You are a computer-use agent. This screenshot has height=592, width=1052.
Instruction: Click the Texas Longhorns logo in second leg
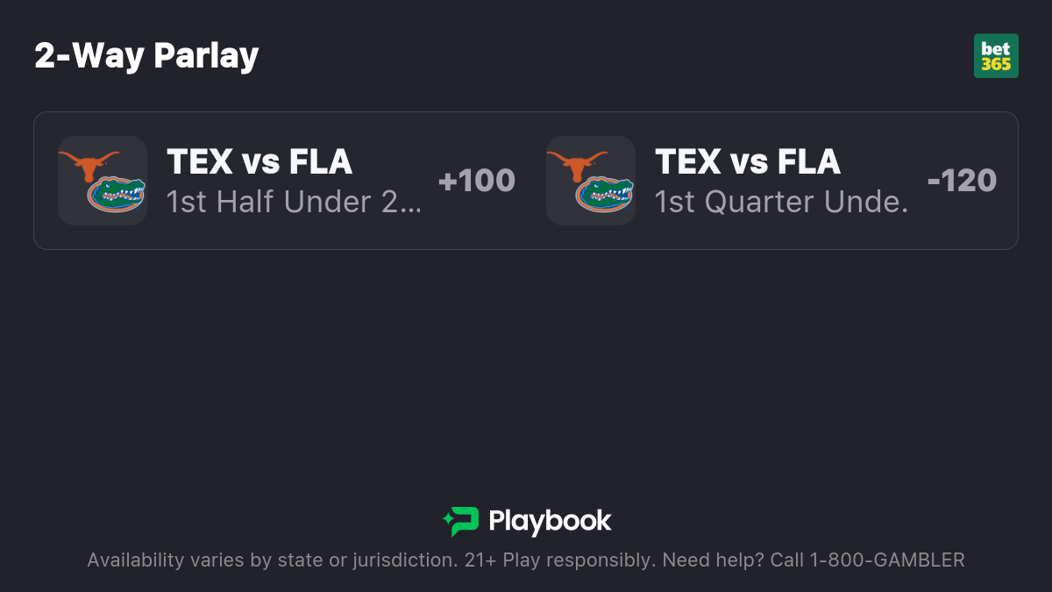click(577, 163)
